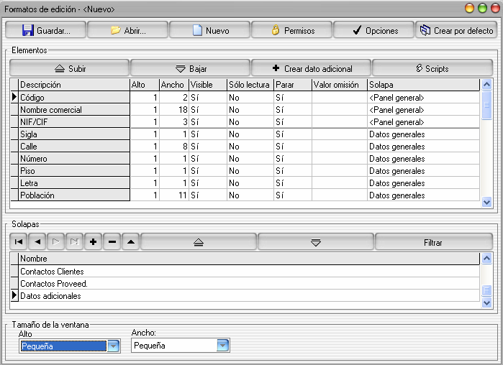Open Opciones checkmark button
The height and width of the screenshot is (365, 503).
tap(374, 31)
